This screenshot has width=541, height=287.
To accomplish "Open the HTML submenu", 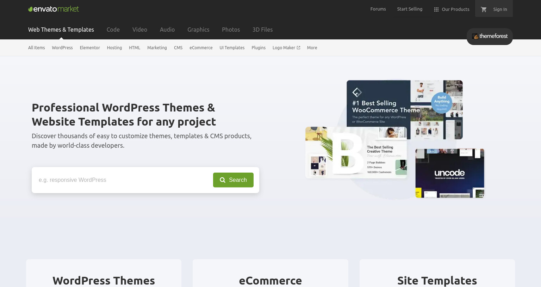I will 135,48.
